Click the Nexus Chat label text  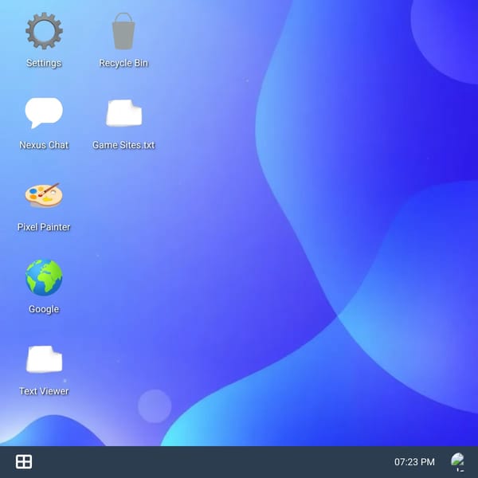point(44,145)
